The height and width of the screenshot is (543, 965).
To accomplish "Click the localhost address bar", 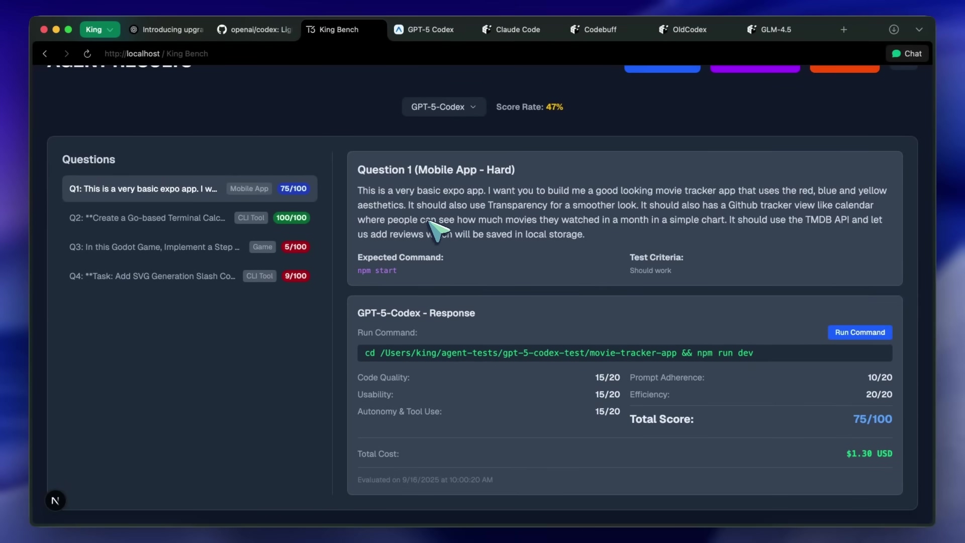I will pyautogui.click(x=156, y=54).
